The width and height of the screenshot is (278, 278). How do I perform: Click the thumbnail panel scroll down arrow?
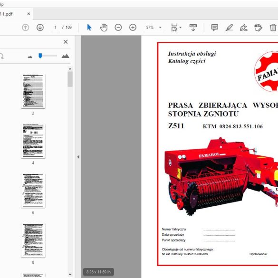pos(70,274)
